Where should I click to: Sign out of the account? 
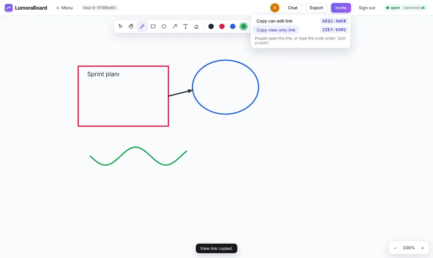[x=367, y=8]
